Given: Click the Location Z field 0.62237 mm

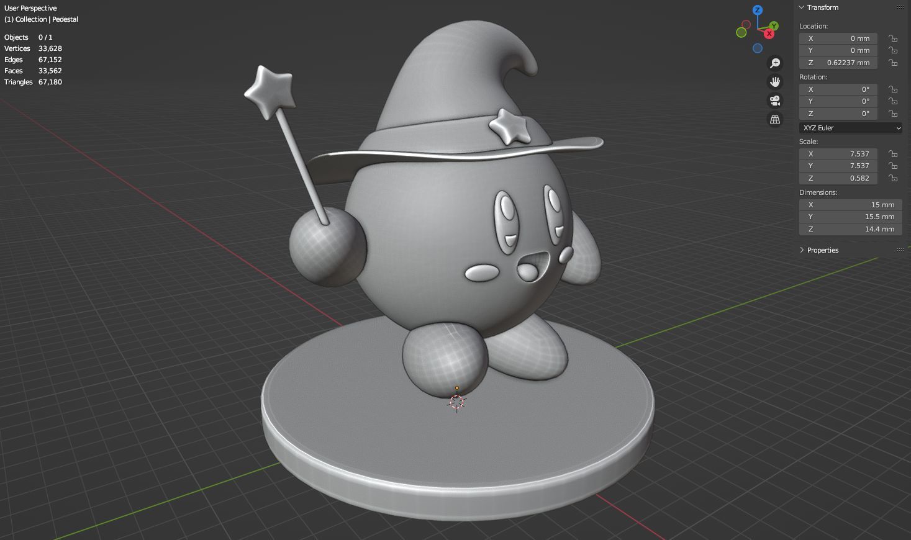Looking at the screenshot, I should (838, 63).
